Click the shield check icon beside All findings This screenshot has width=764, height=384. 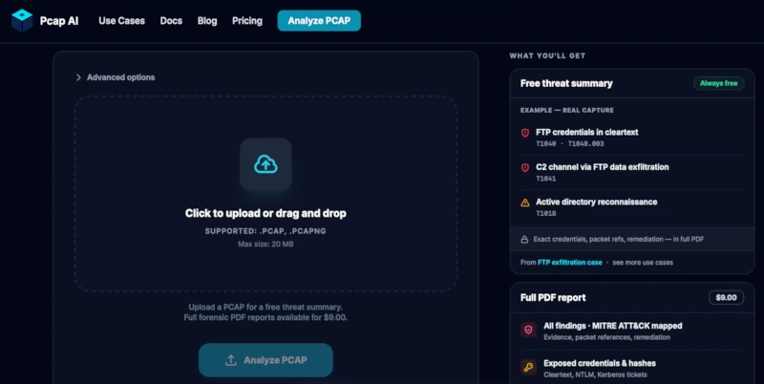(x=528, y=330)
